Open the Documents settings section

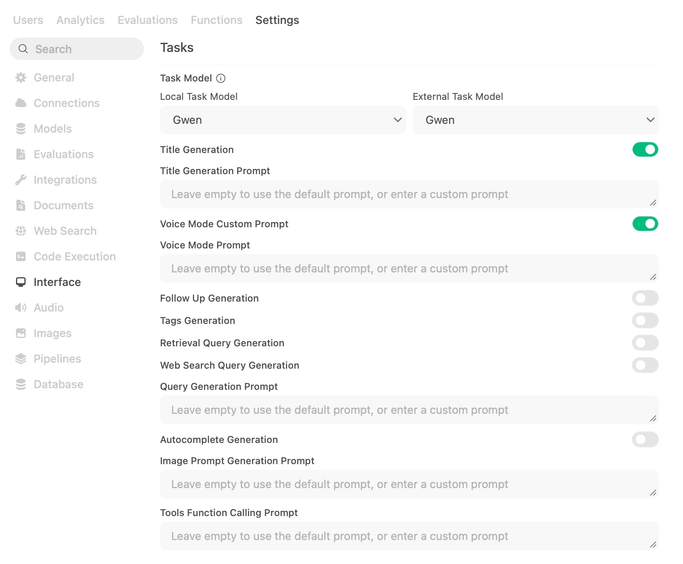(x=63, y=205)
